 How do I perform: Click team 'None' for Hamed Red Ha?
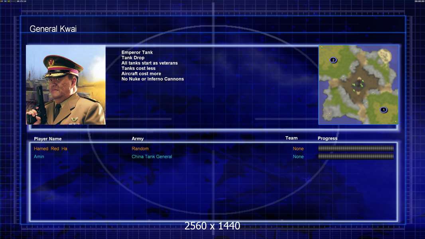tap(298, 149)
